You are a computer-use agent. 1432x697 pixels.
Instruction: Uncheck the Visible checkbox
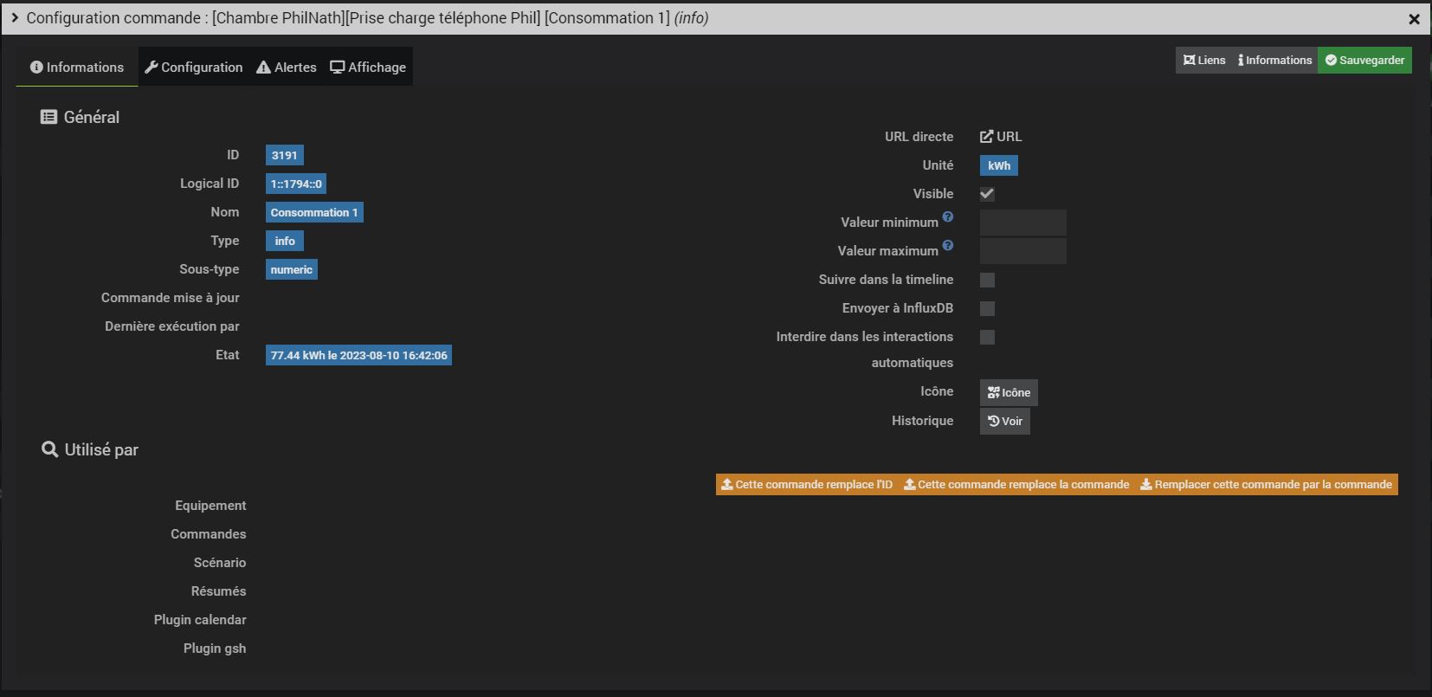pos(987,194)
